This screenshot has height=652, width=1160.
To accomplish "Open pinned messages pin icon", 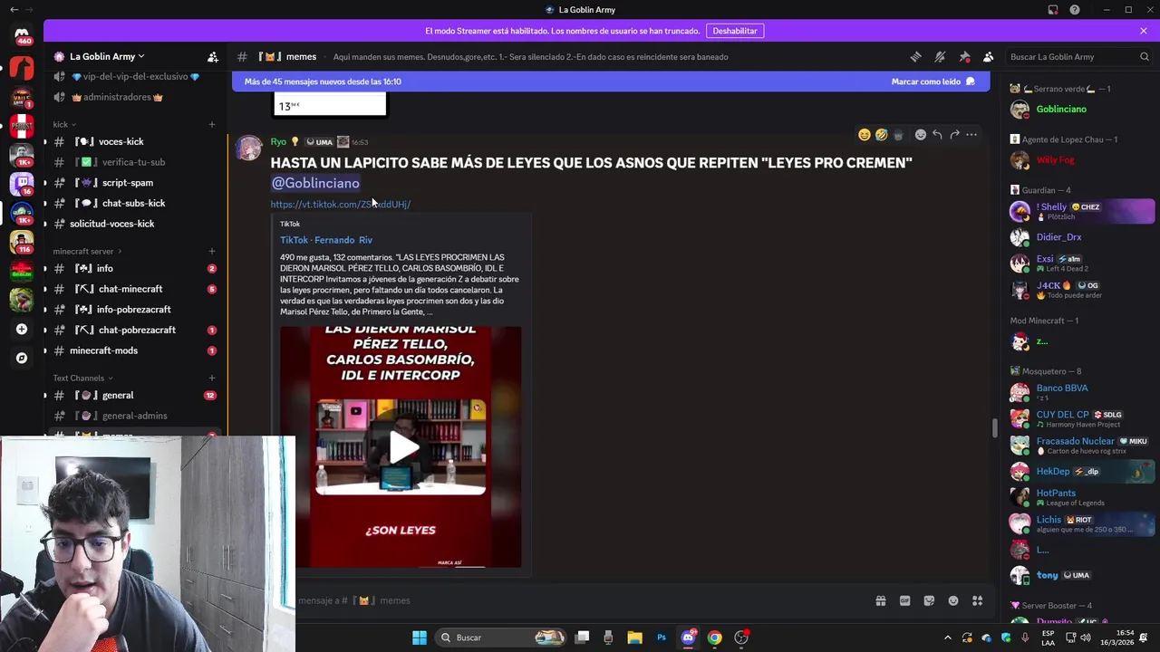I will click(964, 56).
